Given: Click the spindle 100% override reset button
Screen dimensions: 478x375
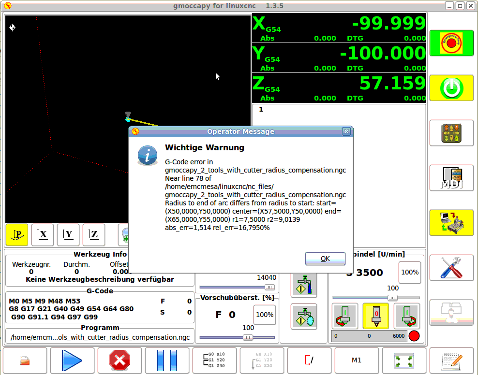Looking at the screenshot, I should point(410,273).
